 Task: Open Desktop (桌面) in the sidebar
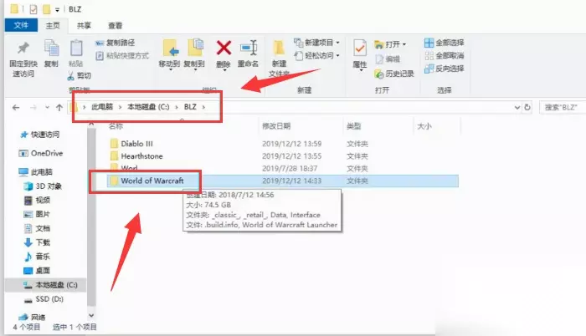43,271
